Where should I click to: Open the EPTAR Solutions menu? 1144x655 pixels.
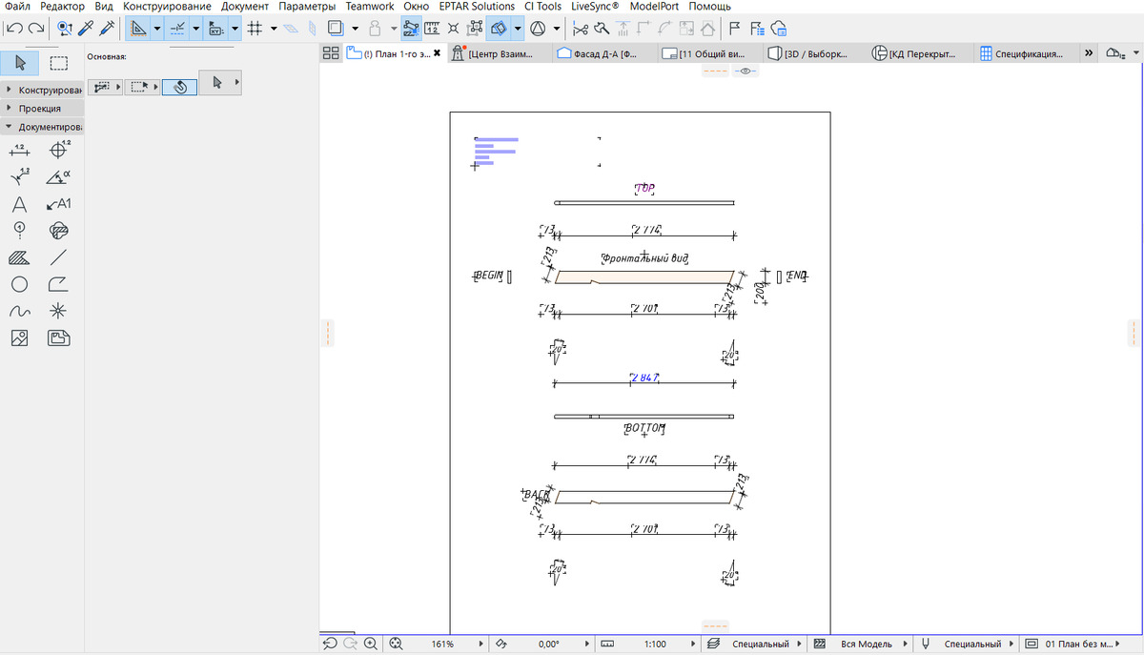point(477,7)
